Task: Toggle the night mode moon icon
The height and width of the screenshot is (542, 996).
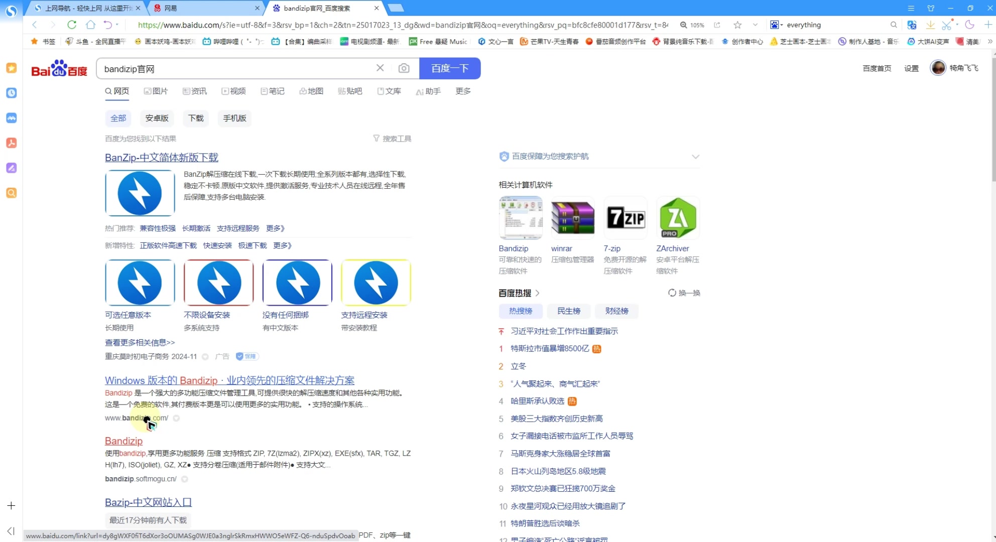Action: tap(970, 25)
